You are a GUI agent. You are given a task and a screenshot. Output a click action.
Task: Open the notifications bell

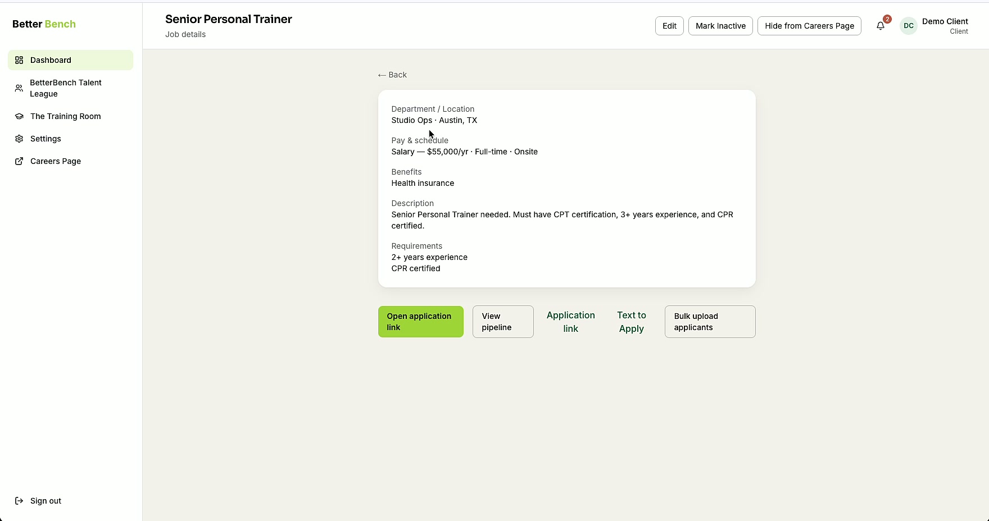tap(881, 26)
